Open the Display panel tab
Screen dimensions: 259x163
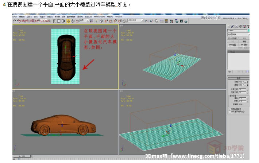pos(244,26)
